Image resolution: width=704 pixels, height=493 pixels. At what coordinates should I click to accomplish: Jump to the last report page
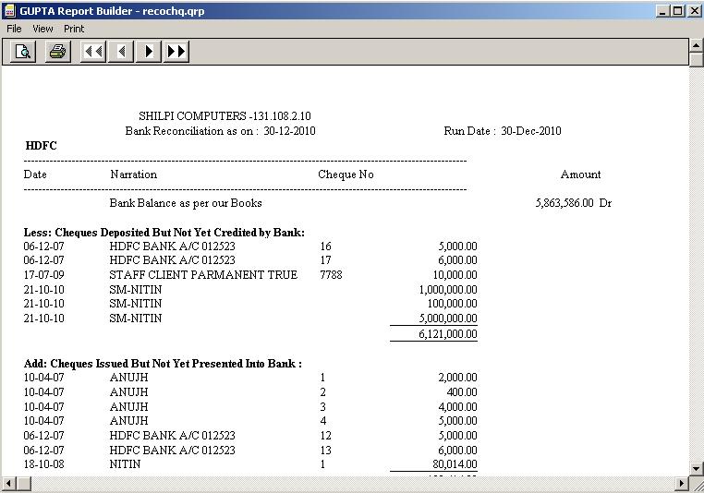176,52
